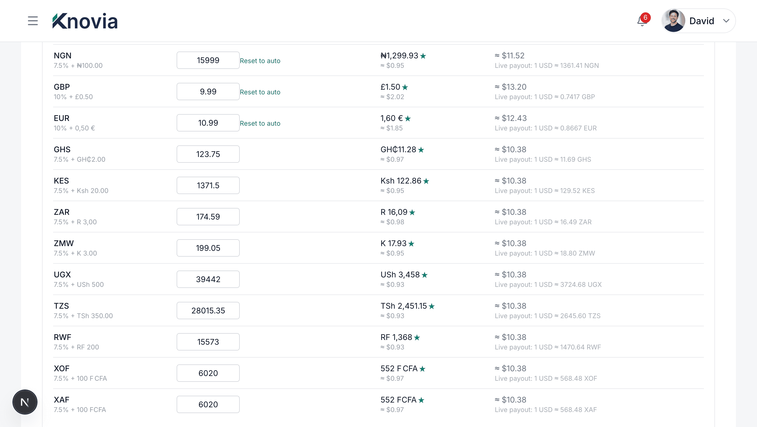Click the '7.5% + RF 200' fee formula
757x427 pixels.
76,347
